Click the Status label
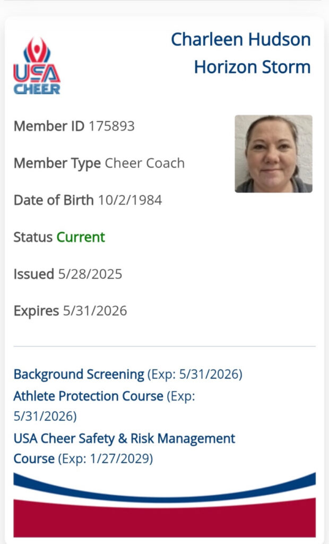This screenshot has height=544, width=329. click(33, 237)
